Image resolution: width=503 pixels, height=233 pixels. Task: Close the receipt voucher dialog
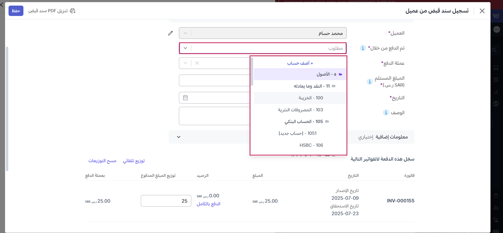pyautogui.click(x=482, y=11)
